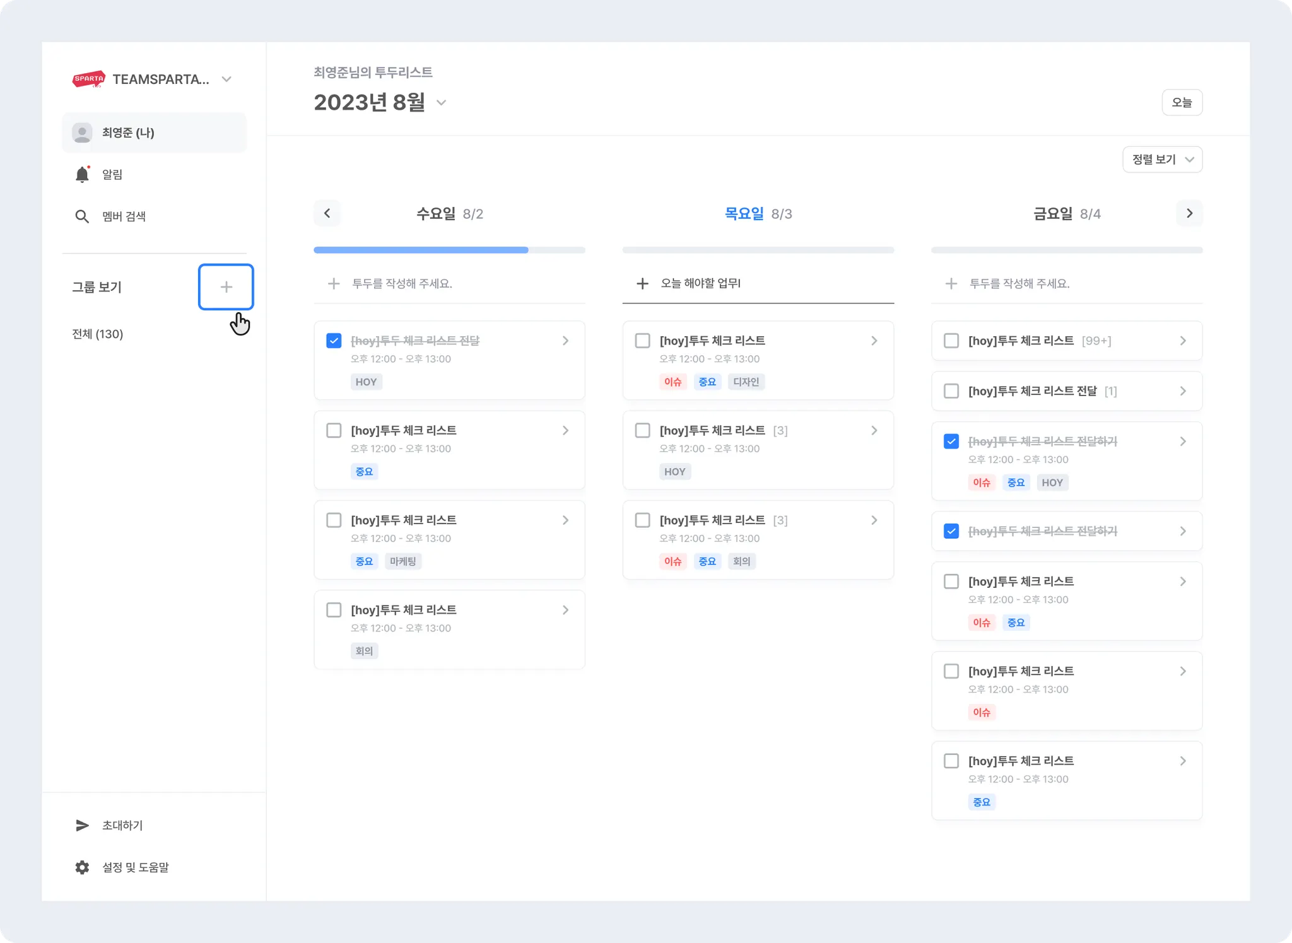Click the 초대하기 paper plane icon
This screenshot has height=943, width=1292.
pyautogui.click(x=82, y=825)
